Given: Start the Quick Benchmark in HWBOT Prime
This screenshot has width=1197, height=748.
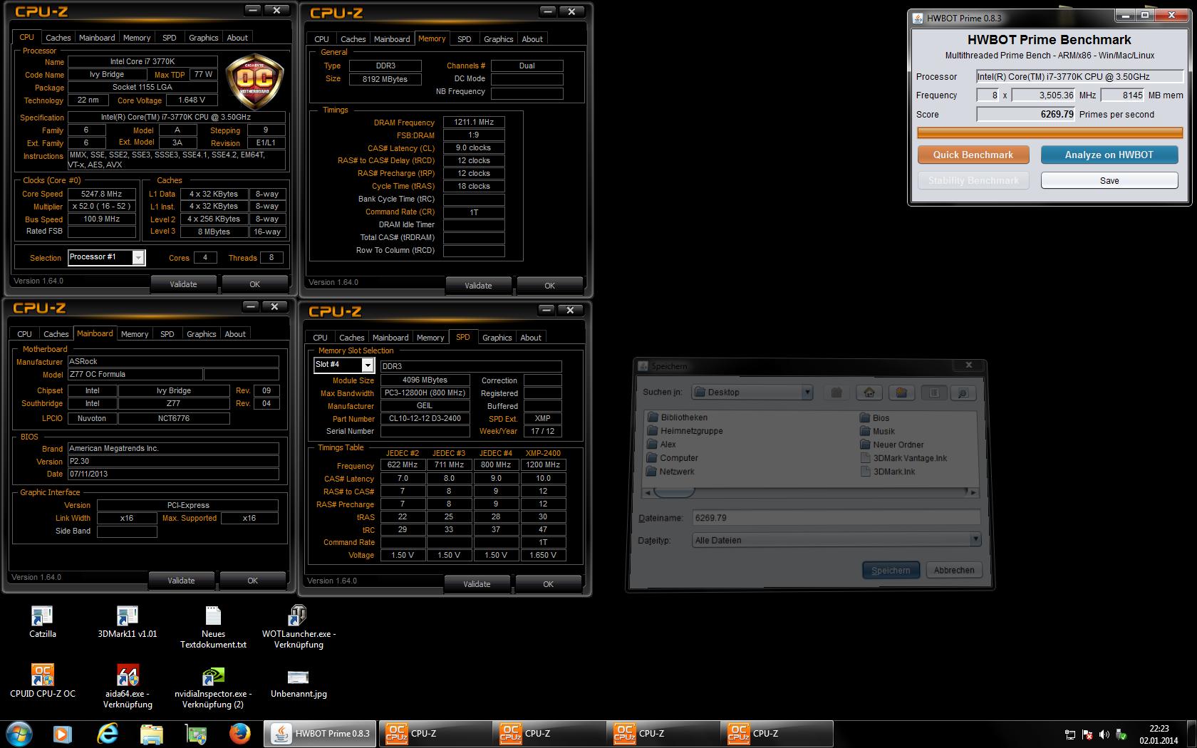Looking at the screenshot, I should tap(973, 155).
